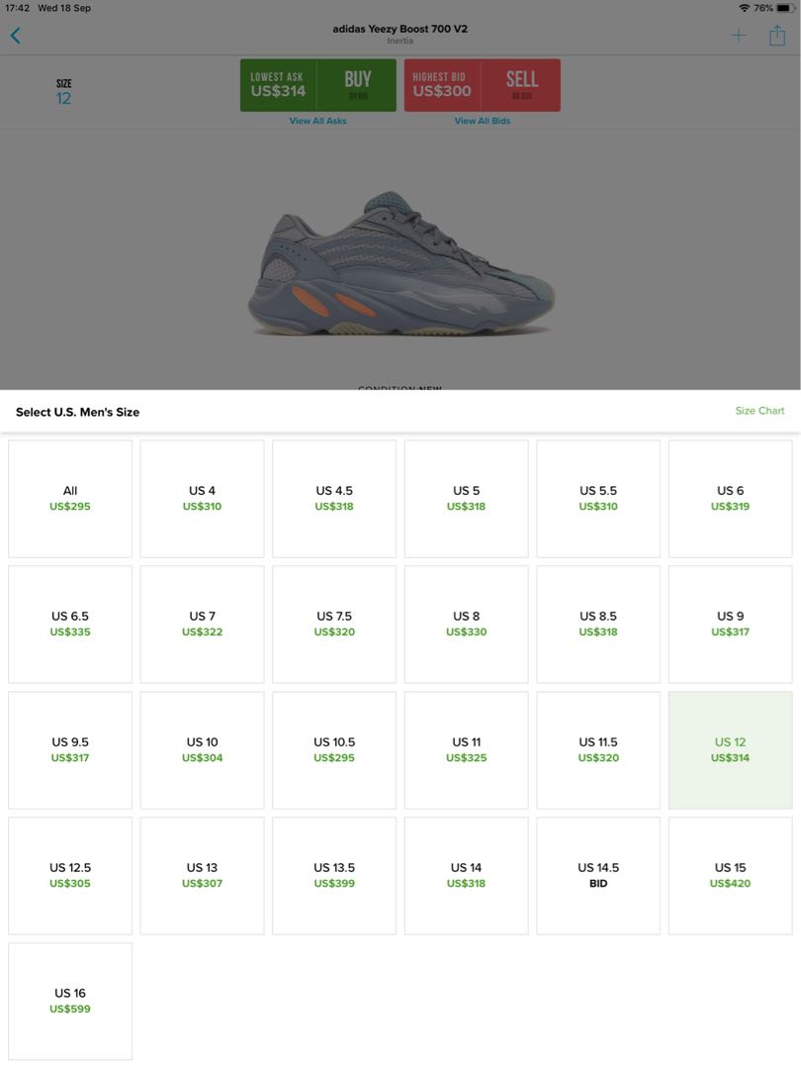Image resolution: width=801 pixels, height=1069 pixels.
Task: Tap the Yeezy shoe product image
Action: (401, 264)
